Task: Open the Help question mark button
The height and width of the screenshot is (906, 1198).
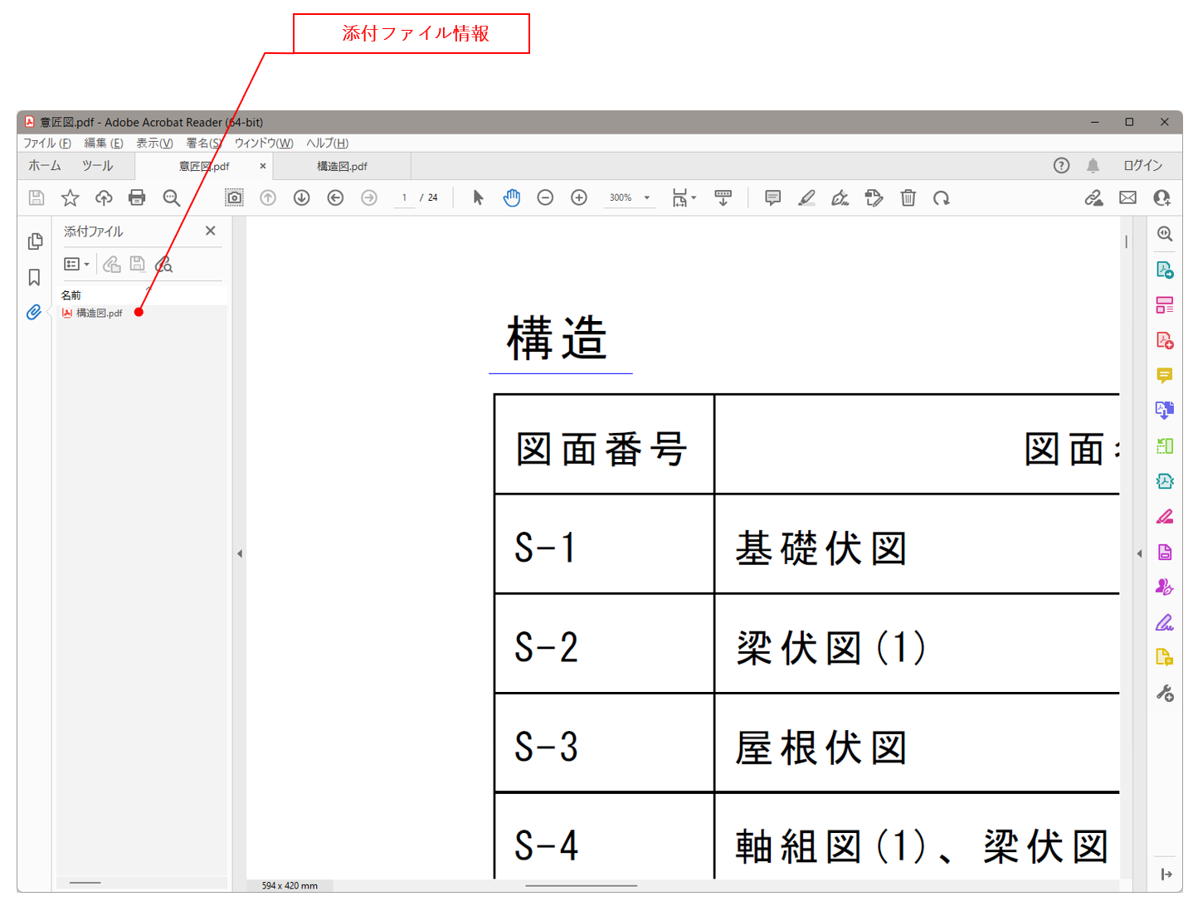Action: pyautogui.click(x=1061, y=165)
